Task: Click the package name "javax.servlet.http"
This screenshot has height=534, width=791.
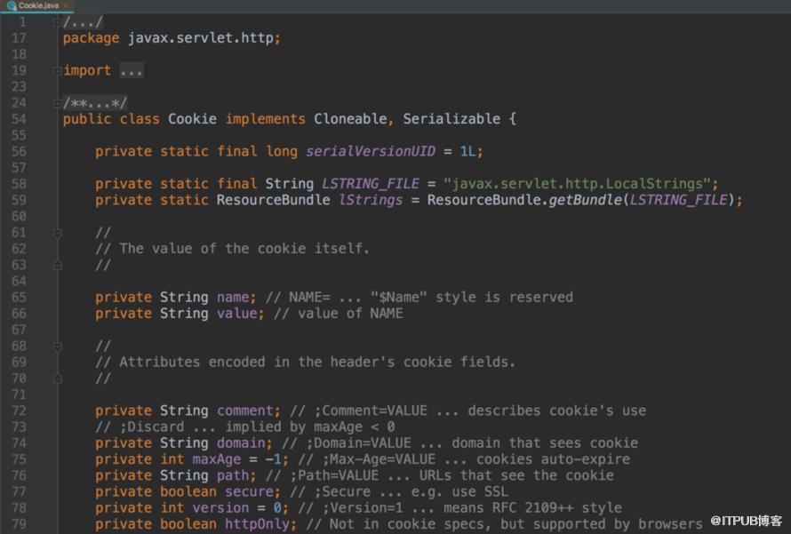Action: pos(201,38)
